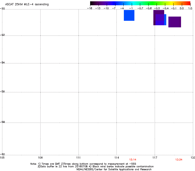The height and width of the screenshot is (171, 195).
Task: Click the ASCAT 25KM MLE-4 ascending title
Action: tap(27, 4)
